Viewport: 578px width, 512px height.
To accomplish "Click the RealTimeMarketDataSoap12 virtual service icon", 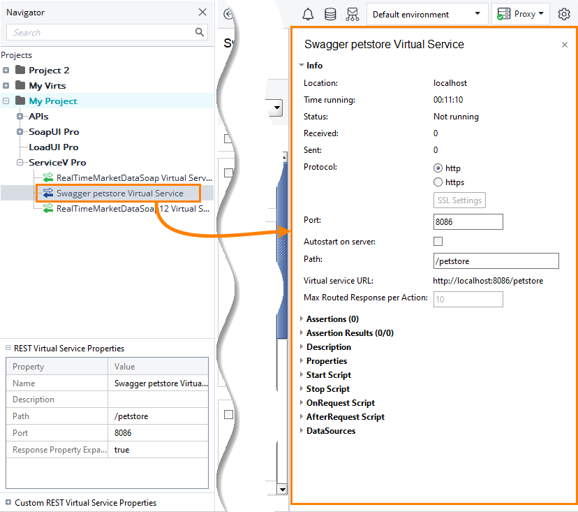I will click(48, 208).
